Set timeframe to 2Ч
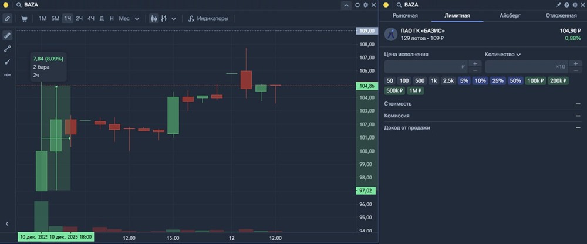Image resolution: width=587 pixels, height=244 pixels. coord(79,18)
